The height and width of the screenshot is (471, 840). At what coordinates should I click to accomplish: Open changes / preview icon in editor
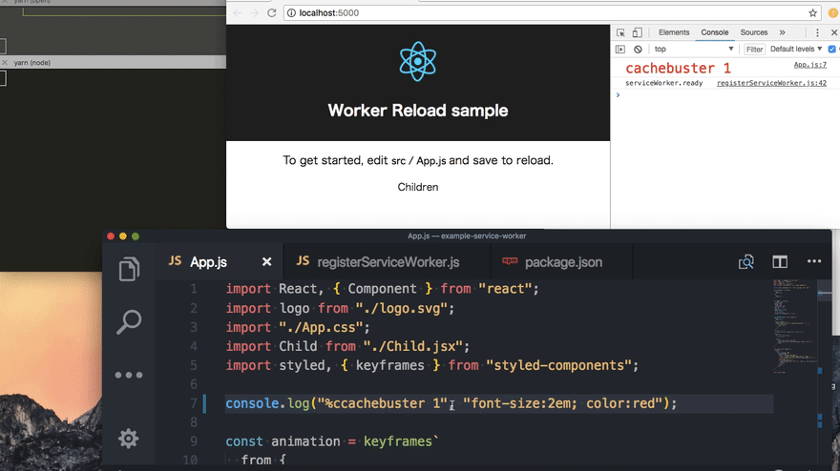pyautogui.click(x=746, y=262)
